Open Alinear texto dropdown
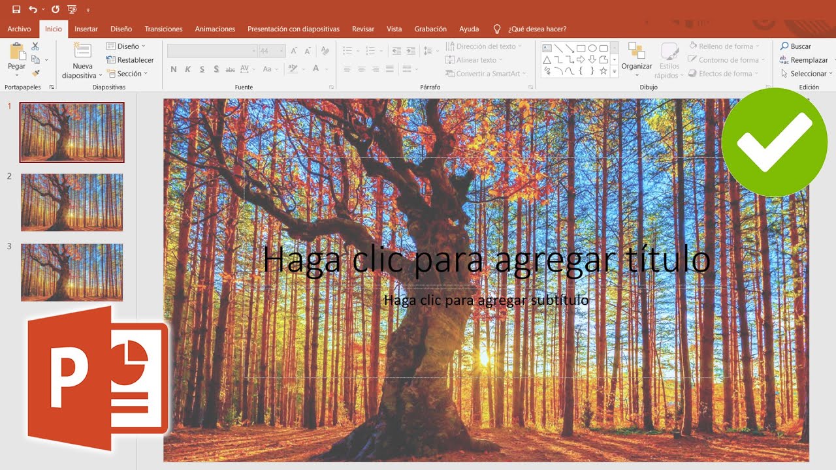 click(x=474, y=60)
